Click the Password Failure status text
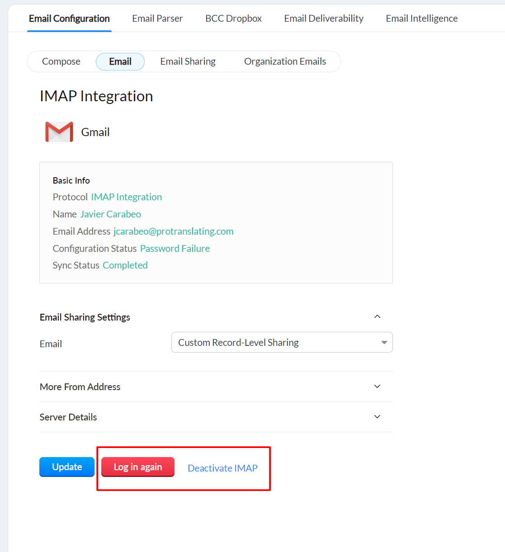This screenshot has width=505, height=552. pos(175,249)
